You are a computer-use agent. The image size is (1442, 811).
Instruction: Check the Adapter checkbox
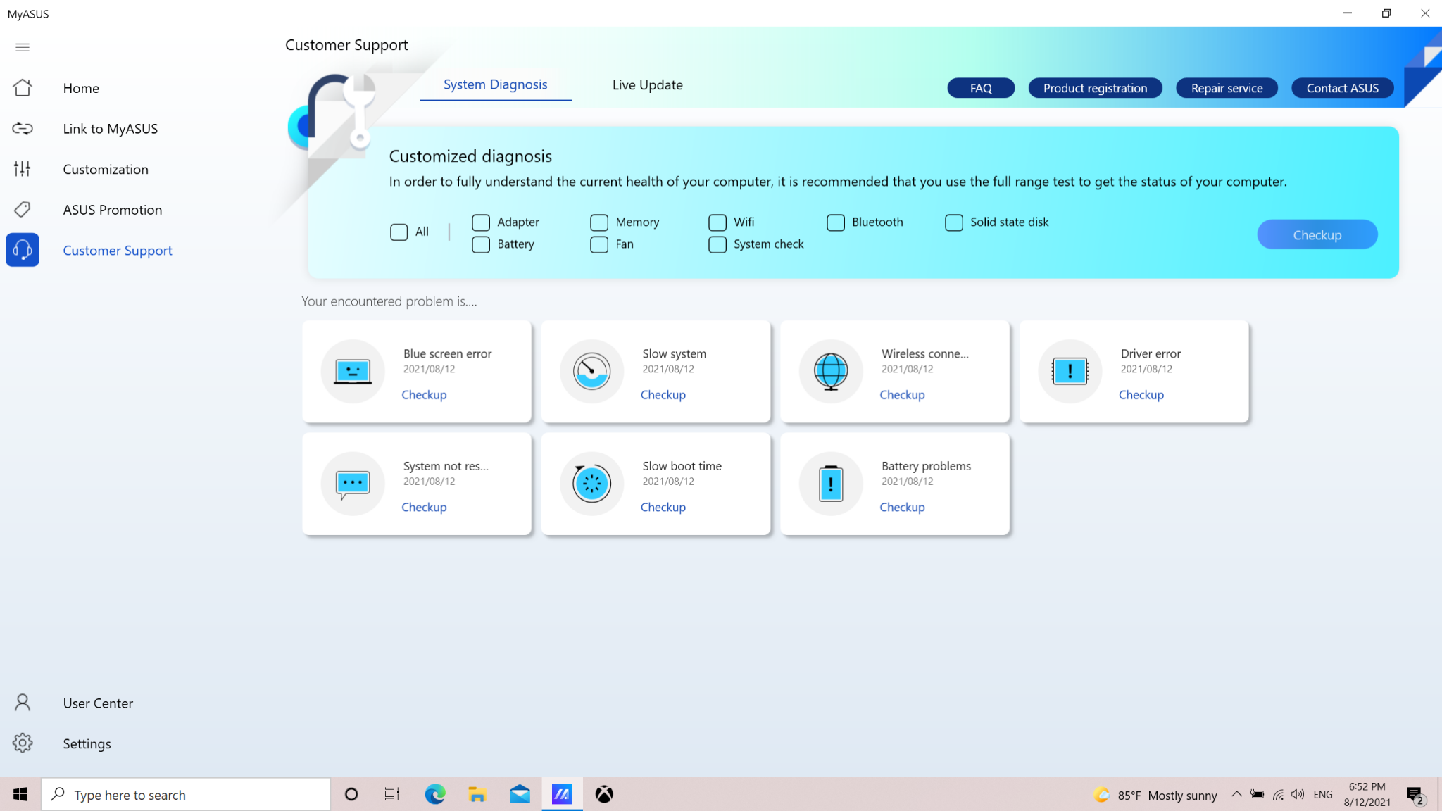coord(481,222)
